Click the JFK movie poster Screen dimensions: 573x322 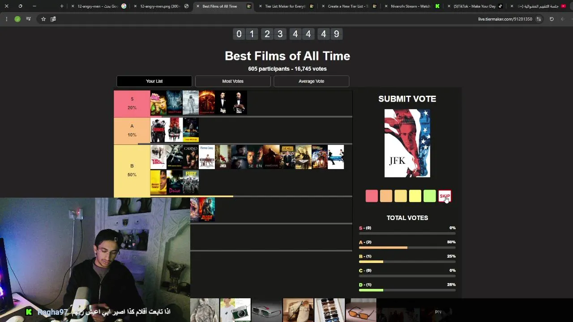pyautogui.click(x=407, y=143)
